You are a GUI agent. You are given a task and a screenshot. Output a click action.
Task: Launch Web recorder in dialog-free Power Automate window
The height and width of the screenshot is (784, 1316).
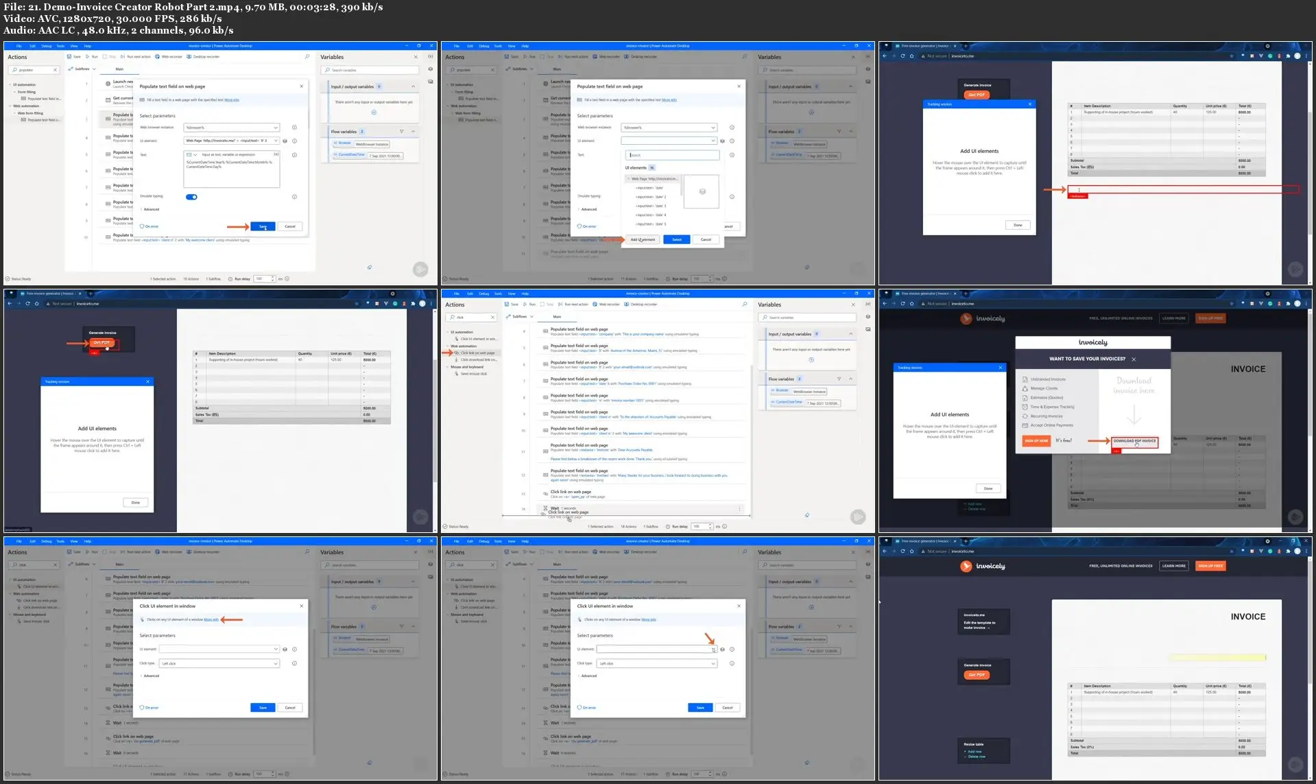coord(606,304)
